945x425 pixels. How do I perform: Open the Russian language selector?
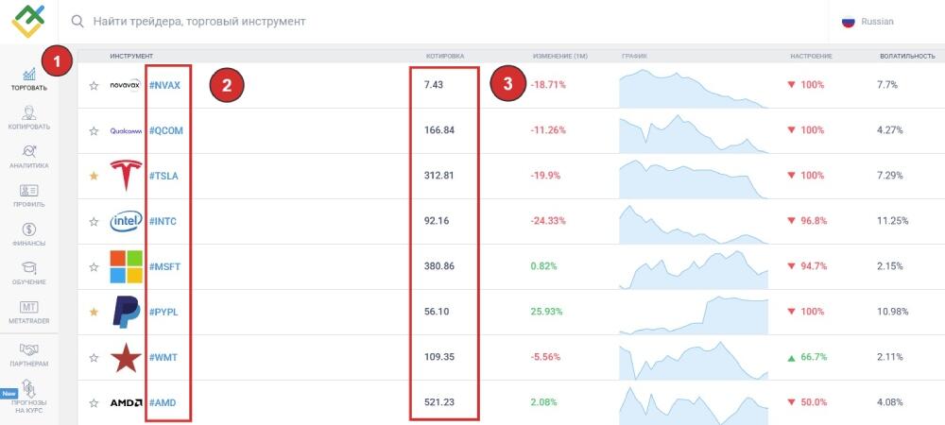[868, 22]
